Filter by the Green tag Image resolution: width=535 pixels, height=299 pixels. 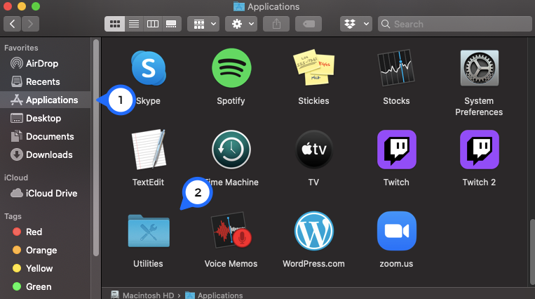(46, 286)
